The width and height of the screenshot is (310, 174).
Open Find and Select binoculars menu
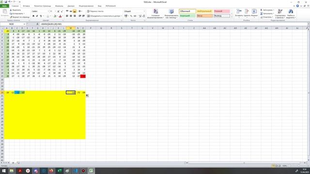(291, 14)
